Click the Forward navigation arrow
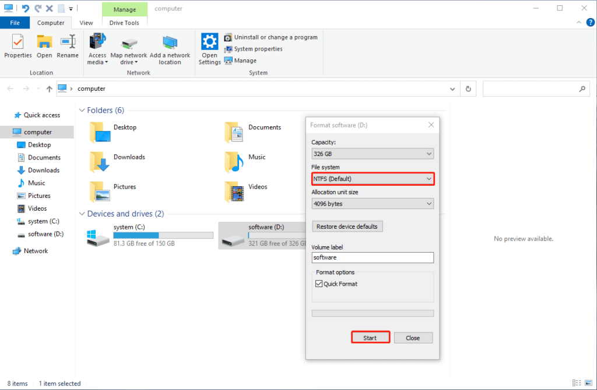The image size is (597, 390). 26,88
